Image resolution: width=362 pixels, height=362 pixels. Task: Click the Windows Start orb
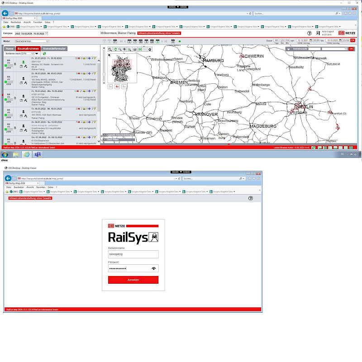click(x=5, y=154)
